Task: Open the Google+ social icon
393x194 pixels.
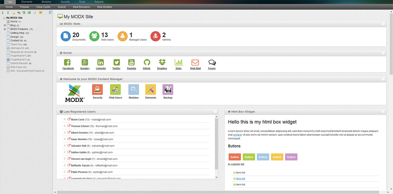Action: (85, 62)
